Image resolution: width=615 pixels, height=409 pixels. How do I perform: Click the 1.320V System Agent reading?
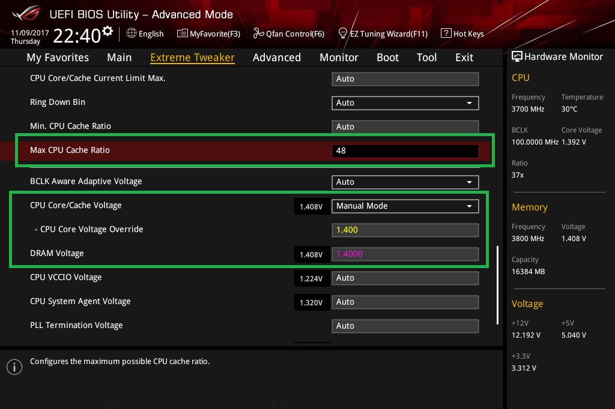[x=312, y=302]
